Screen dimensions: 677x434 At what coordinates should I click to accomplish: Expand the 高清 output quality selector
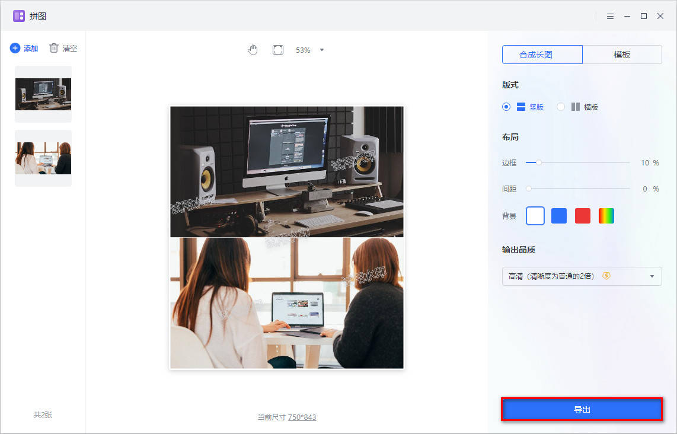[x=651, y=276]
